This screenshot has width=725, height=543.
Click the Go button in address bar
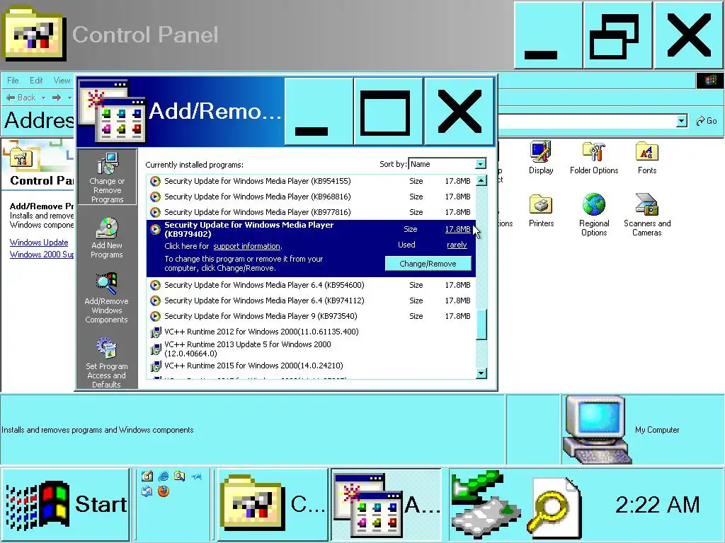707,121
